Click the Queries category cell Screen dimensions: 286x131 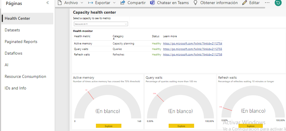tap(117, 49)
